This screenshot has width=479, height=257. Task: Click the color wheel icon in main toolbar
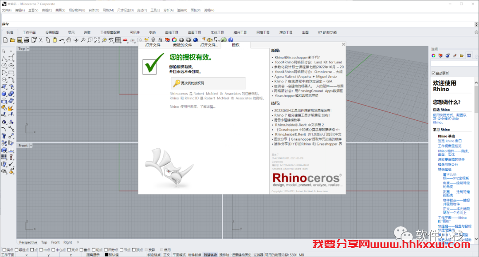coord(174,40)
